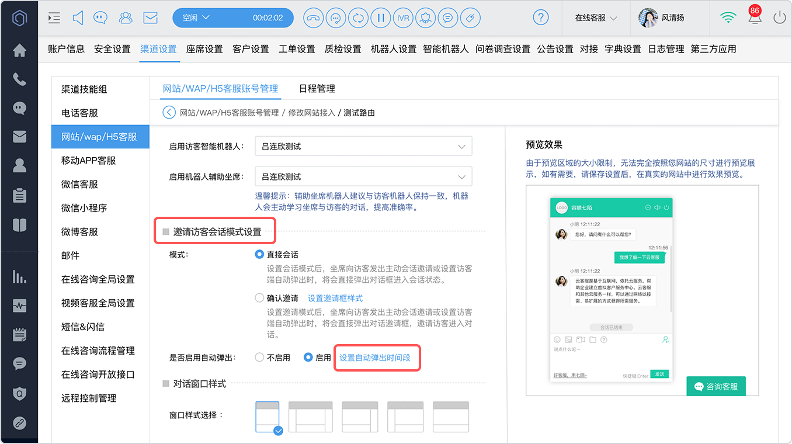Image resolution: width=792 pixels, height=444 pixels.
Task: Open the chat smiley bubble icon in the top bar
Action: pyautogui.click(x=100, y=18)
